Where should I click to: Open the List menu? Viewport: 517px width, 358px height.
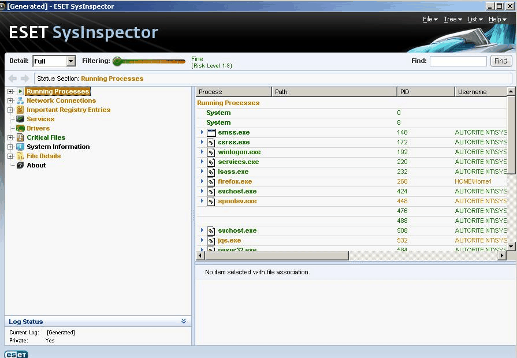pyautogui.click(x=475, y=20)
